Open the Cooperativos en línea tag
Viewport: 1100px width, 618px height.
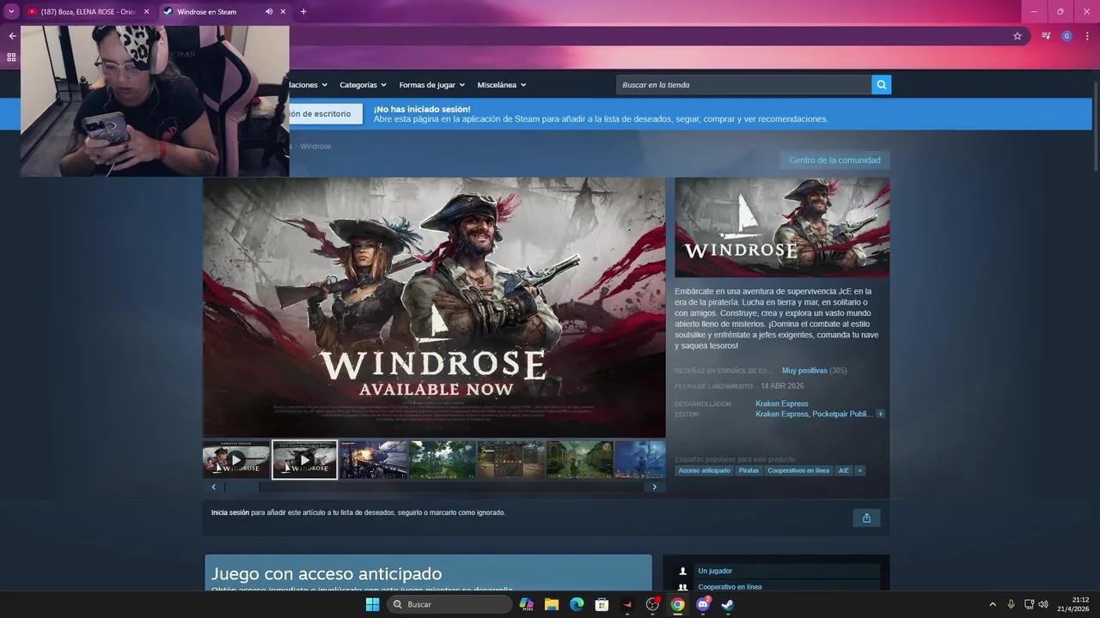(x=798, y=470)
